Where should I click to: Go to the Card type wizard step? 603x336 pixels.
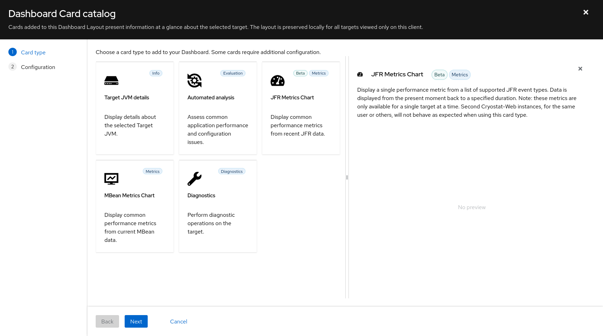click(x=33, y=52)
